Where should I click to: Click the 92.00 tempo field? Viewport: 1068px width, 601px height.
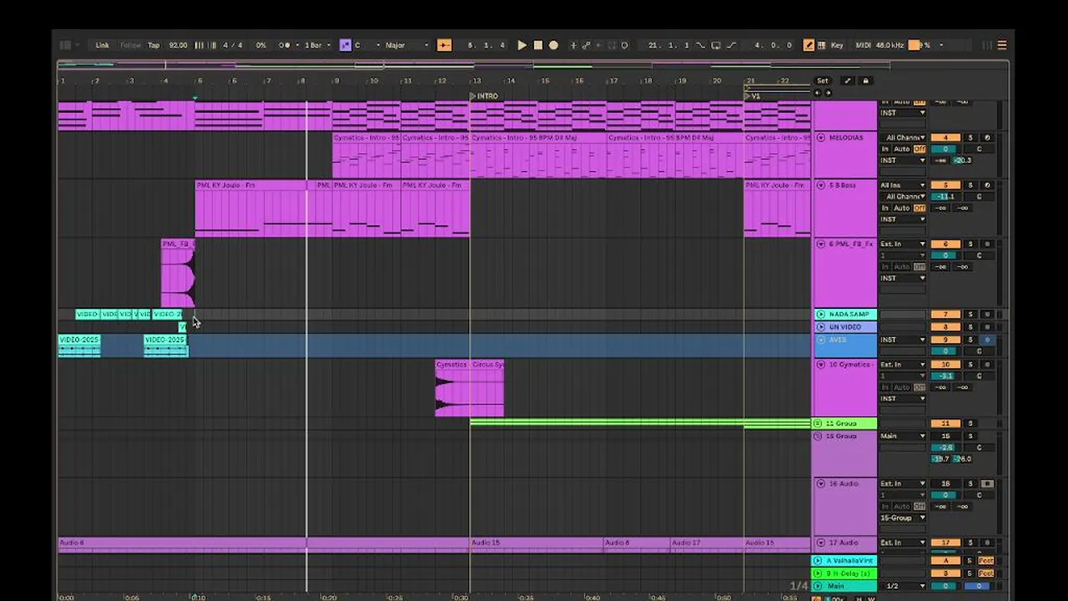[x=178, y=45]
